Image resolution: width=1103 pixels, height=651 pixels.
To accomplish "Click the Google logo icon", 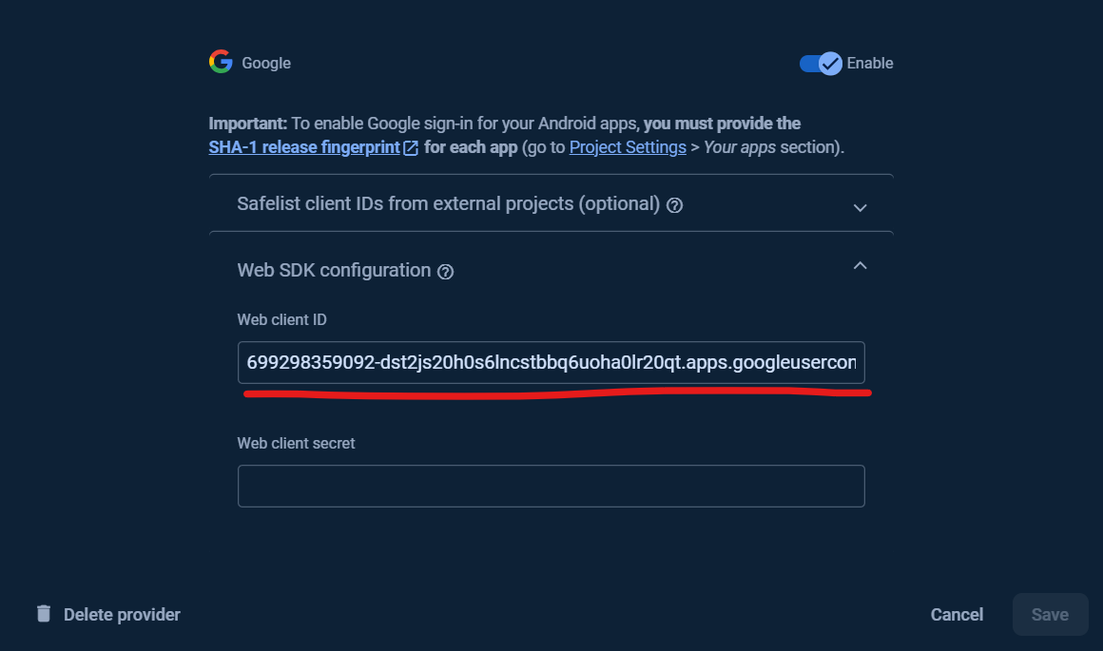I will coord(221,63).
